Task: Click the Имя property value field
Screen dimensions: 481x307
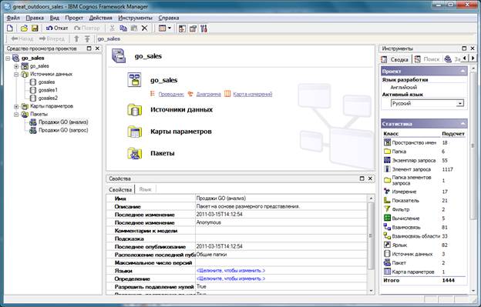Action: (281, 199)
